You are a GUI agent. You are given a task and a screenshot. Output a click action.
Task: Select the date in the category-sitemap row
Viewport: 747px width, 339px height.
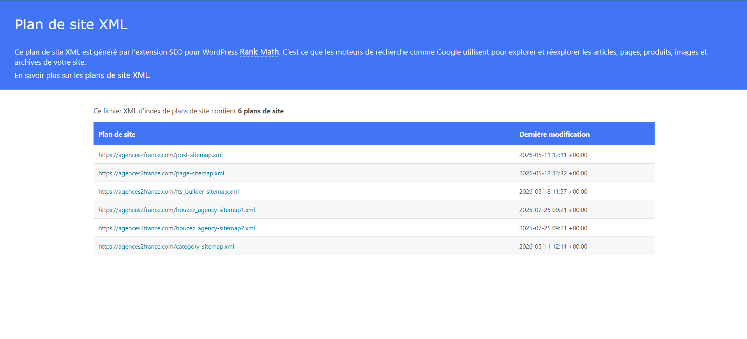[x=553, y=246]
